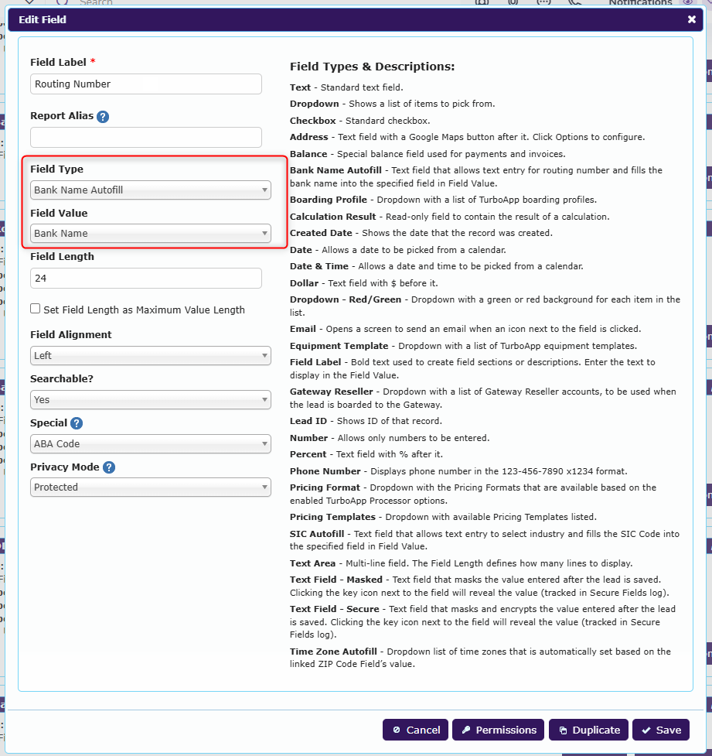Open Privacy Mode help icon
Image resolution: width=712 pixels, height=756 pixels.
tap(109, 467)
